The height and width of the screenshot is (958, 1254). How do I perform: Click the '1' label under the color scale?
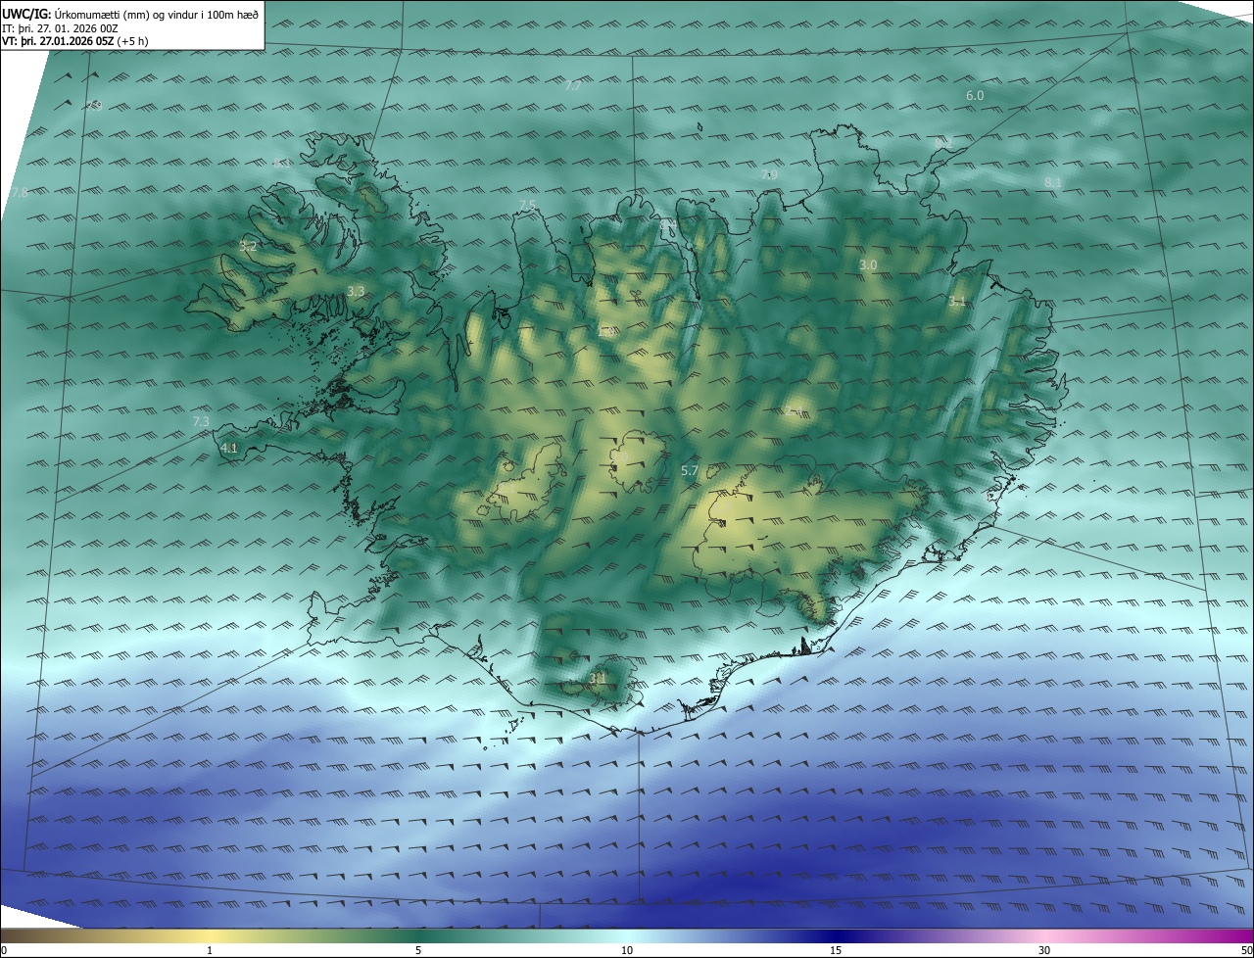pyautogui.click(x=210, y=950)
